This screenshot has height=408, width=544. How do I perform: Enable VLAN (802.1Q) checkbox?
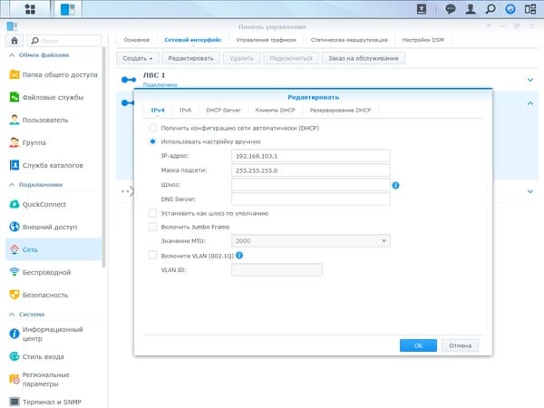pos(152,256)
